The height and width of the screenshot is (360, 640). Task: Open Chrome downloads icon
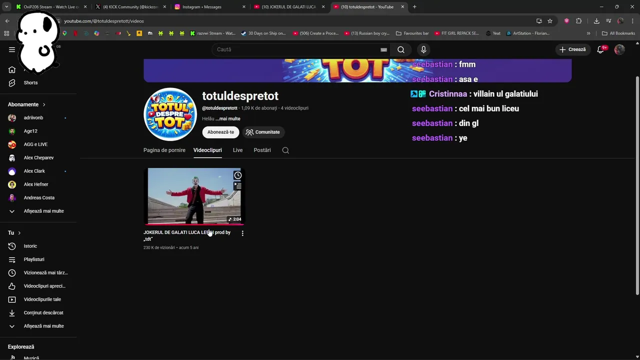point(596,21)
